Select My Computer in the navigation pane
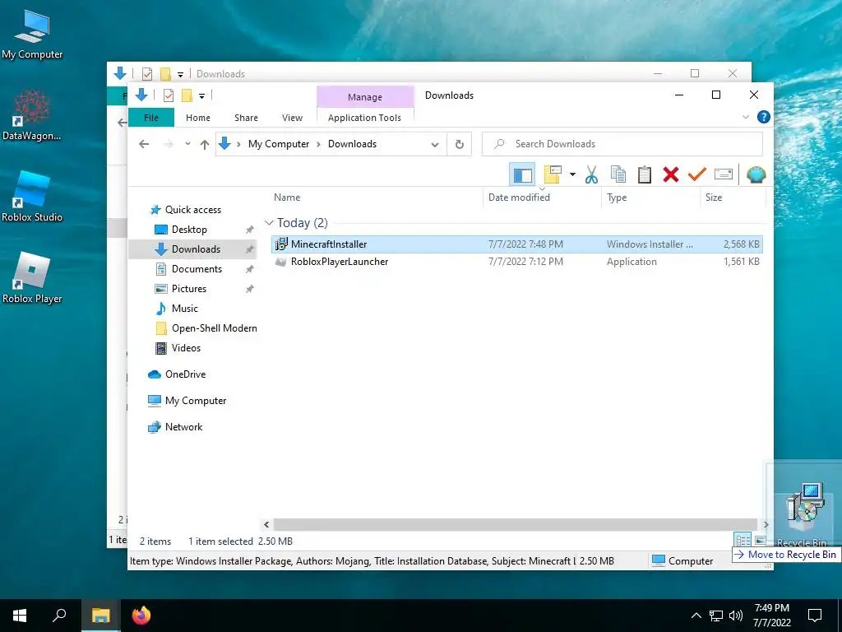The width and height of the screenshot is (842, 632). (196, 401)
